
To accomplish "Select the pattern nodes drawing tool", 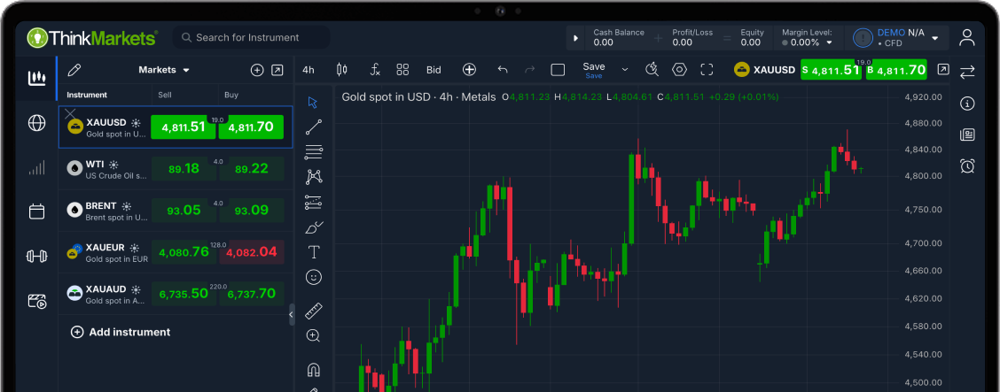I will 314,177.
